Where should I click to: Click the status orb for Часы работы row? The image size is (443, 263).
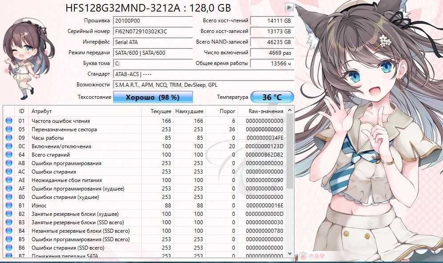click(9, 138)
